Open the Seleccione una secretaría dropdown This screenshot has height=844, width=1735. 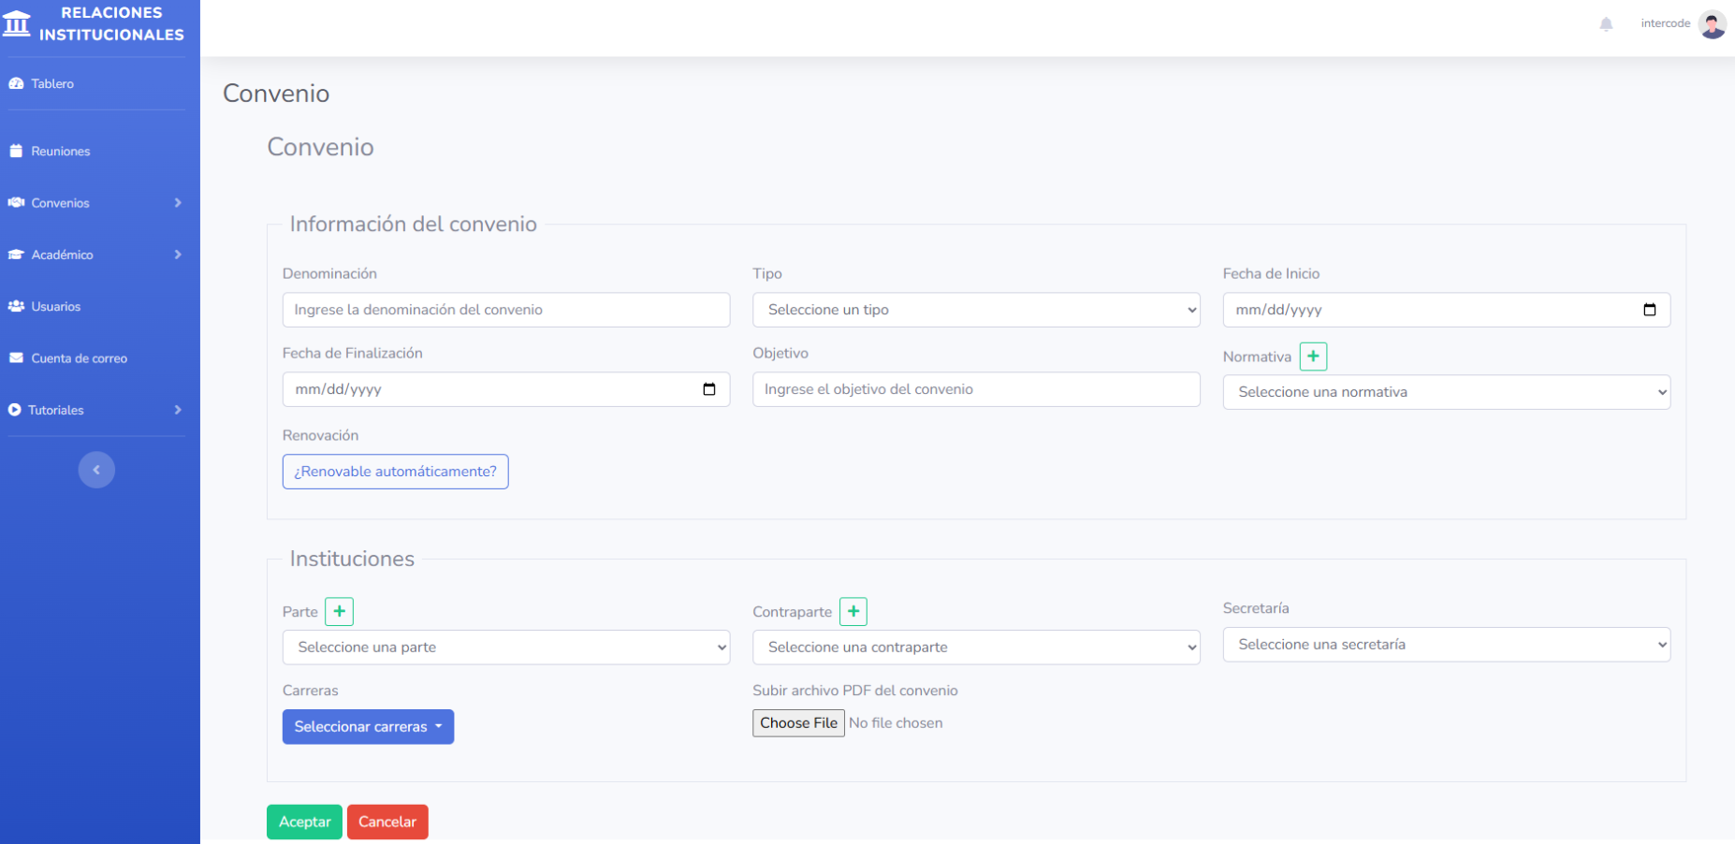coord(1446,645)
